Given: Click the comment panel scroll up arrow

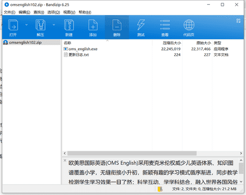Looking at the screenshot, I should pyautogui.click(x=241, y=160).
